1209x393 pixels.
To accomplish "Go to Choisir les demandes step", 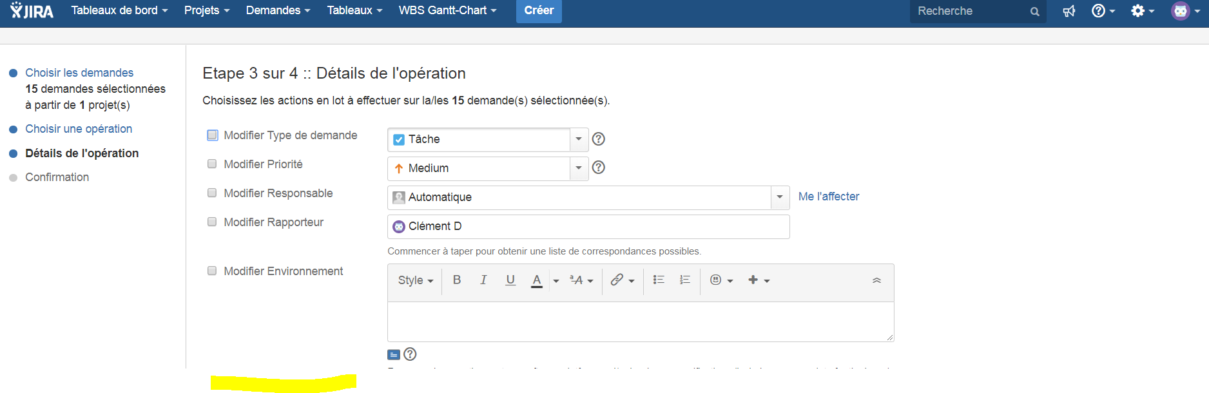I will [x=79, y=73].
